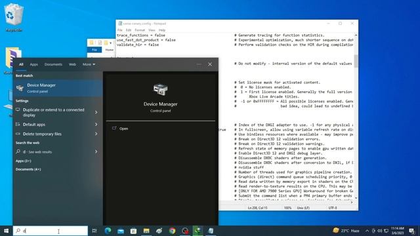Click the File tab in Explorer window
Viewport: 420px width, 236px height.
pyautogui.click(x=94, y=50)
